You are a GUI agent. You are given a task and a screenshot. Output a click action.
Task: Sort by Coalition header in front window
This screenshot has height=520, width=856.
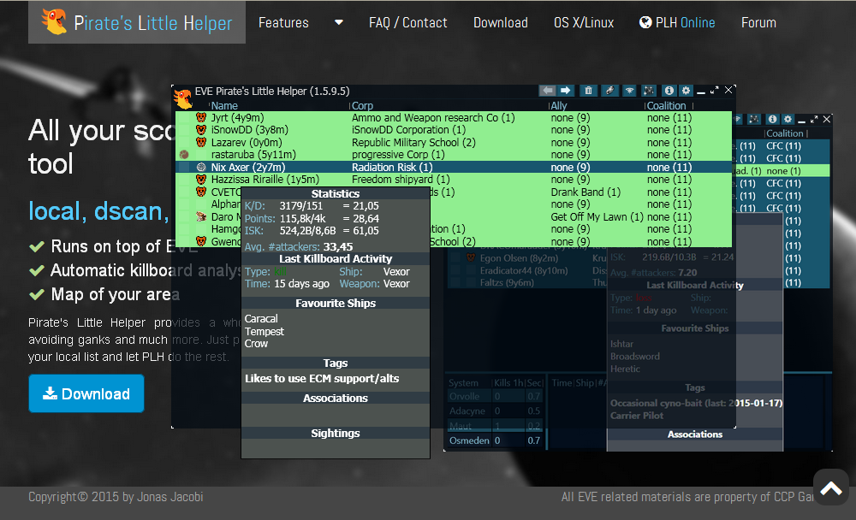[x=666, y=105]
